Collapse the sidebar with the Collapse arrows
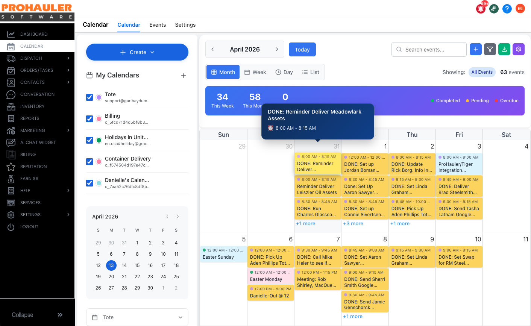 60,315
